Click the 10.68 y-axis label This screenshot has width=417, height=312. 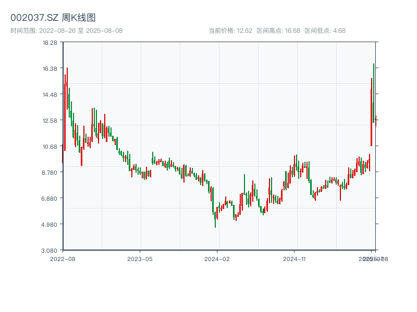click(x=50, y=147)
